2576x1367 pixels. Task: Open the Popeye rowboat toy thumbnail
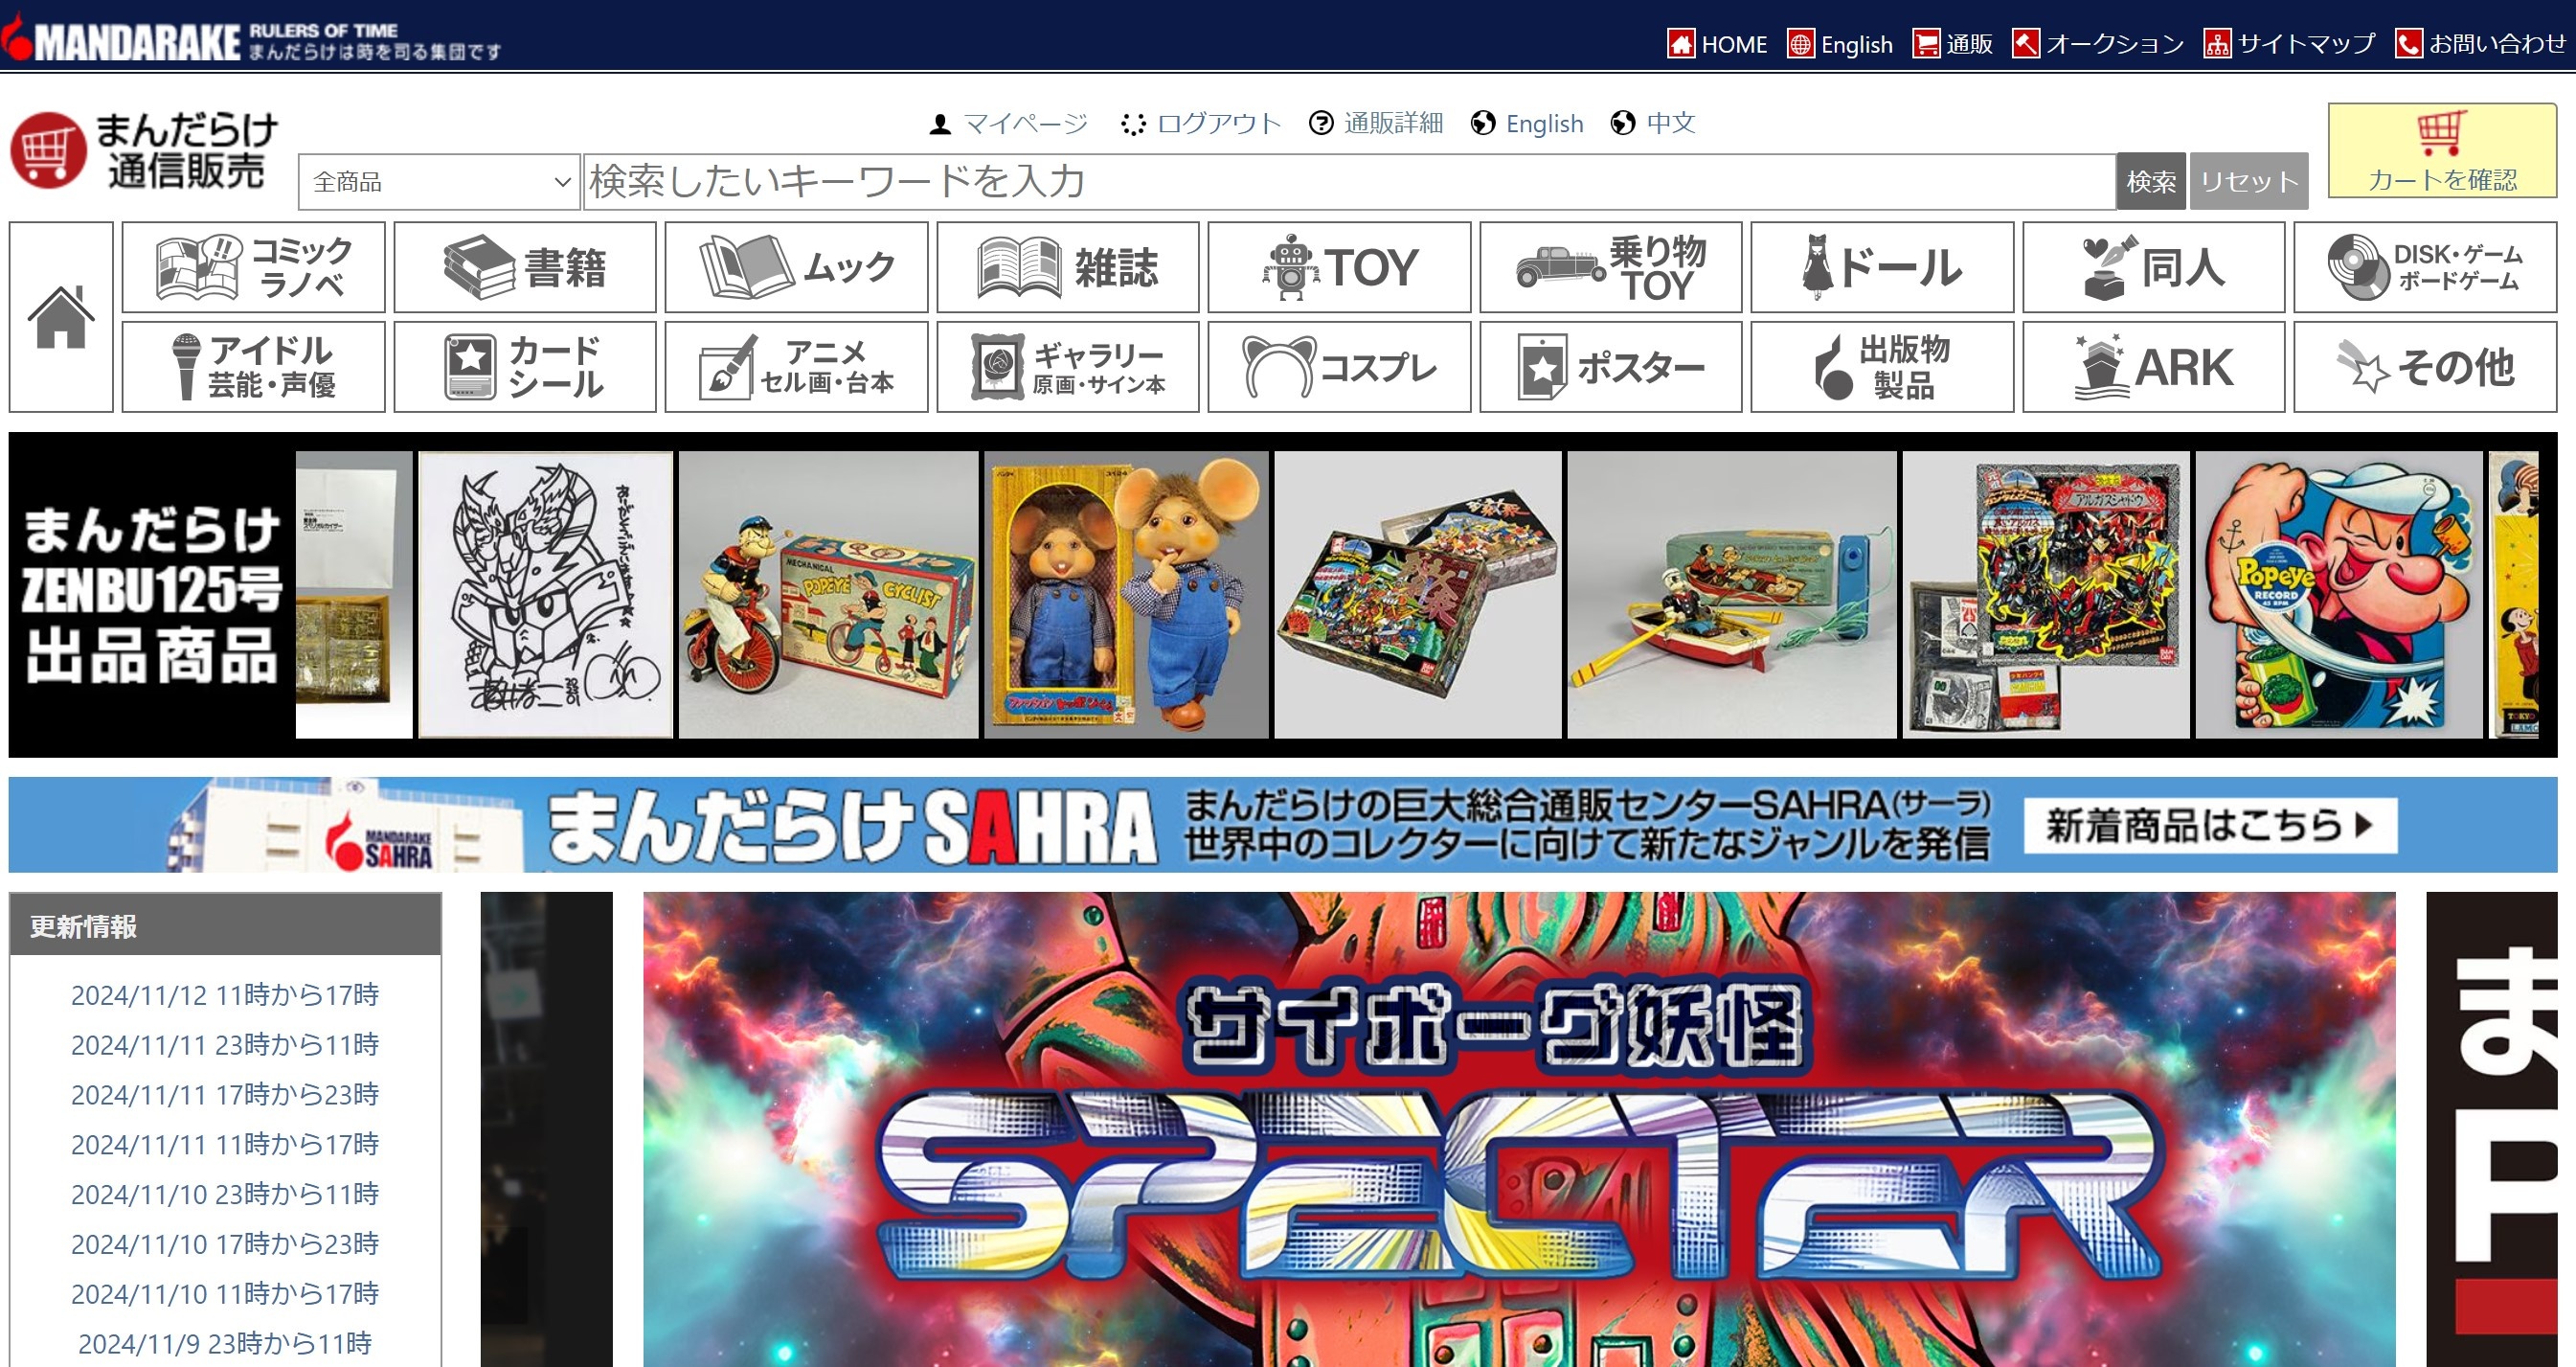1732,595
